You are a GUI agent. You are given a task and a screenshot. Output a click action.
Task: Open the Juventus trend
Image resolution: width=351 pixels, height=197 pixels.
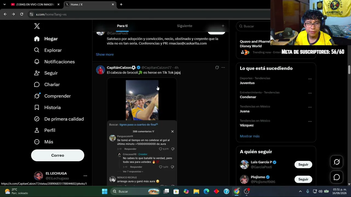pyautogui.click(x=247, y=83)
